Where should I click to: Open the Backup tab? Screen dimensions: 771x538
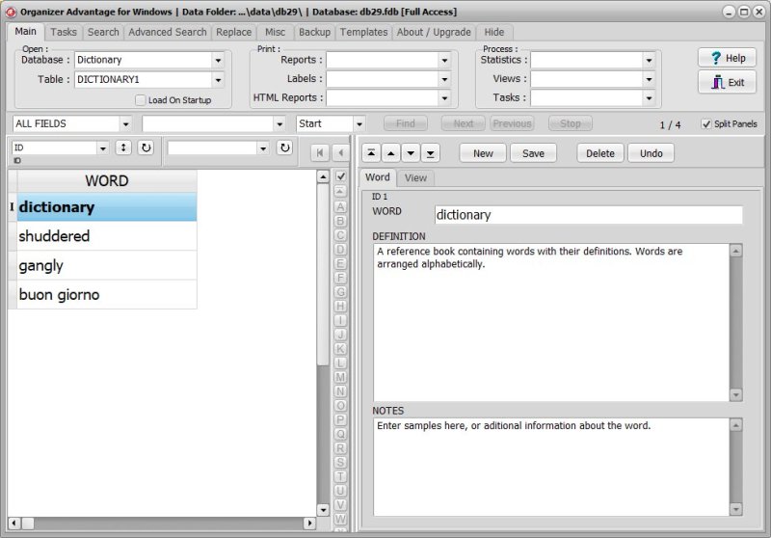point(314,32)
